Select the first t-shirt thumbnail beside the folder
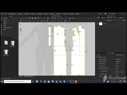 13,43
